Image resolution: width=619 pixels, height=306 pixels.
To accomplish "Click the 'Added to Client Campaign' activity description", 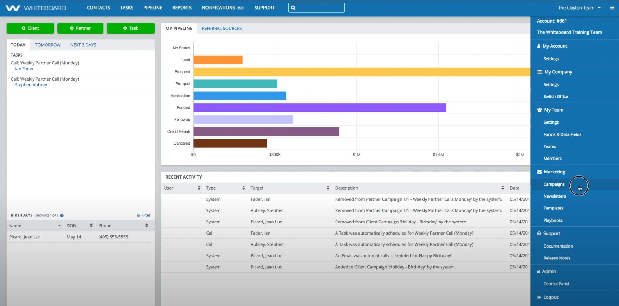I will click(395, 267).
